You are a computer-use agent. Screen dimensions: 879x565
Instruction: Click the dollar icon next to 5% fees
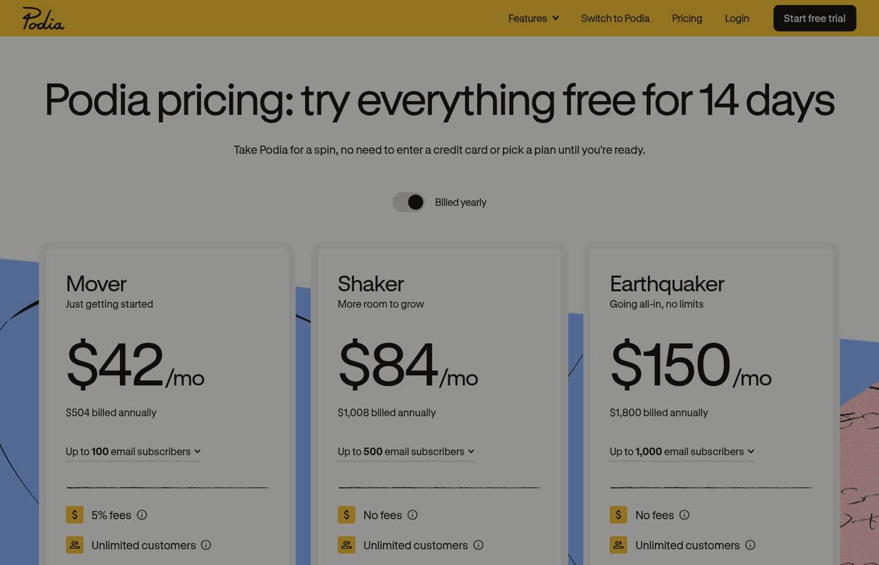(x=75, y=515)
